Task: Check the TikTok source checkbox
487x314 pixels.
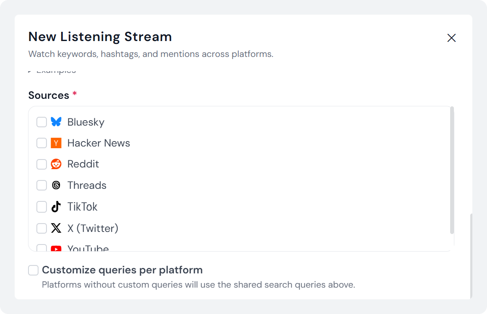Action: tap(41, 207)
